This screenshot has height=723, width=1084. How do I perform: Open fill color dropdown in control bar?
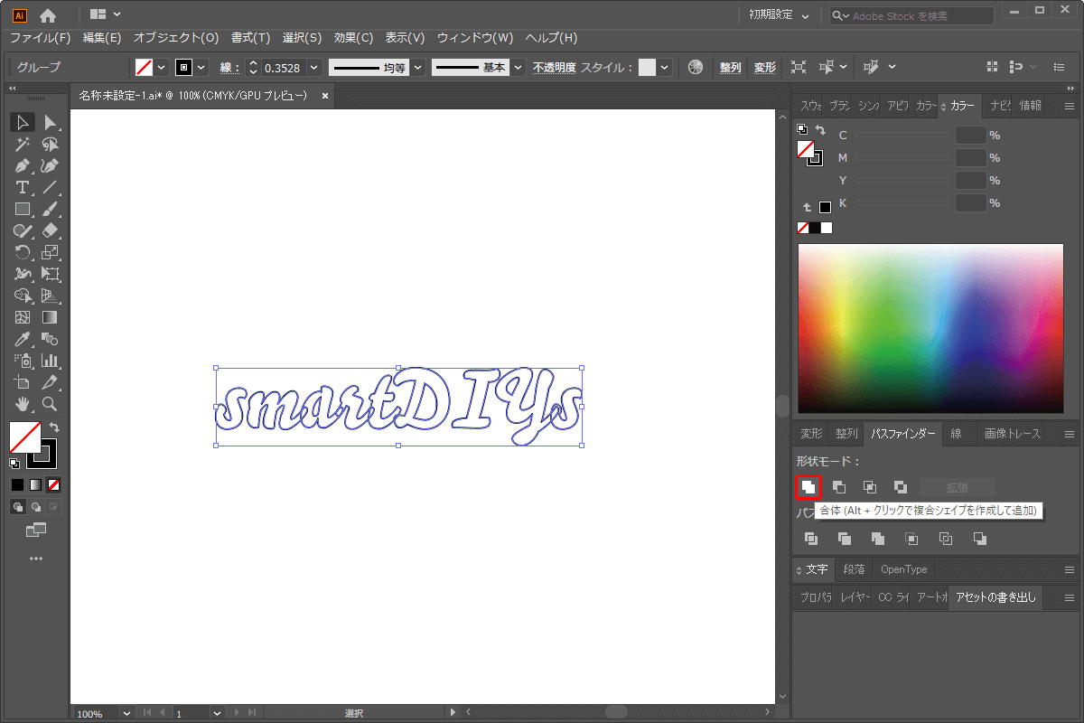162,67
